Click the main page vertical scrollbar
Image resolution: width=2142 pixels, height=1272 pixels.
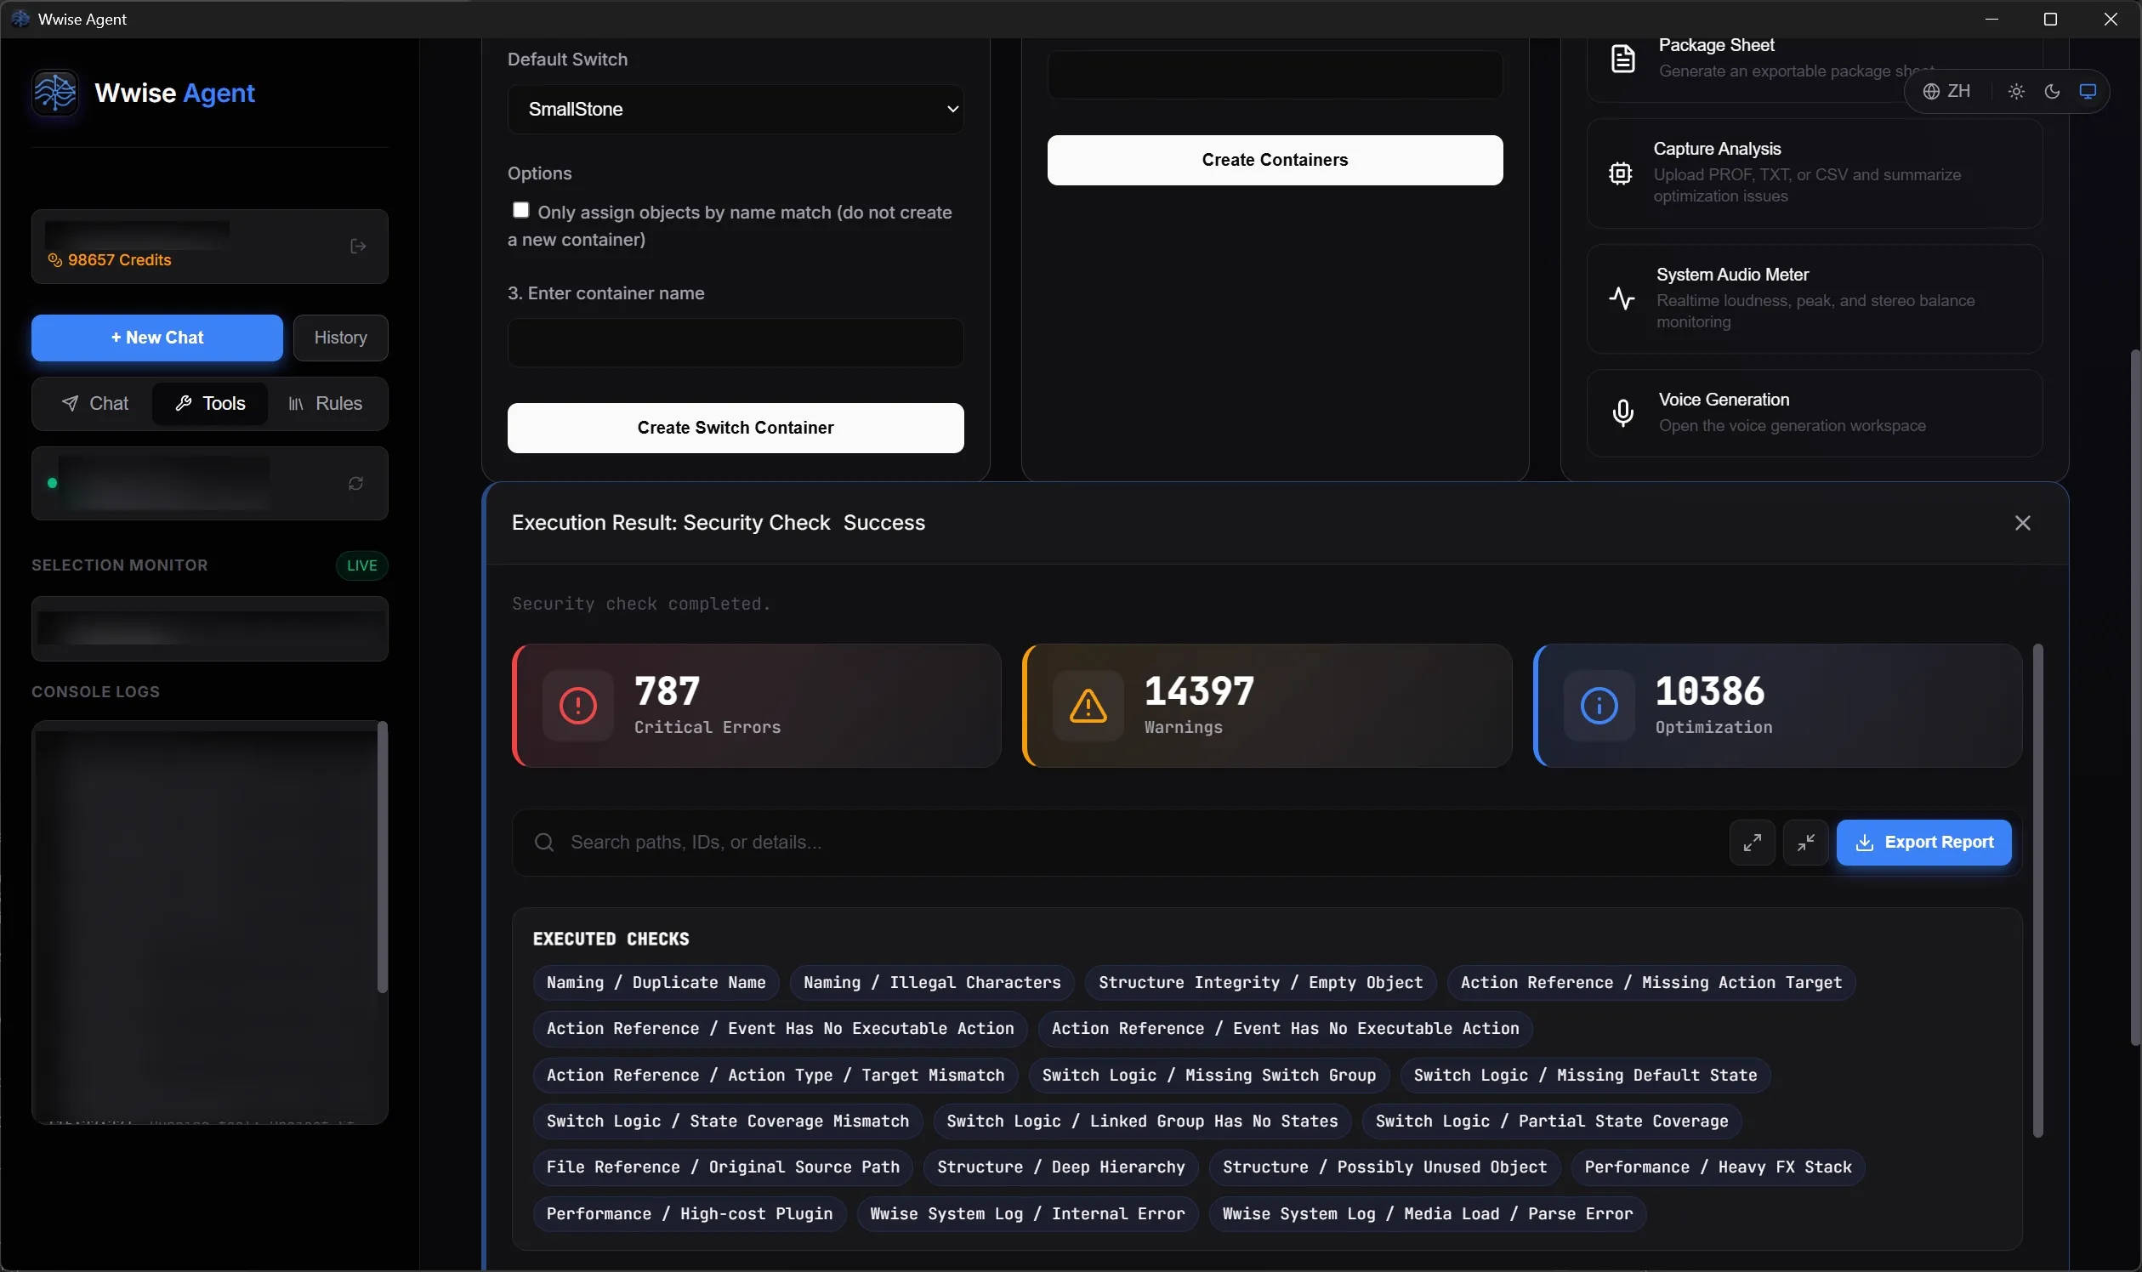[2134, 697]
